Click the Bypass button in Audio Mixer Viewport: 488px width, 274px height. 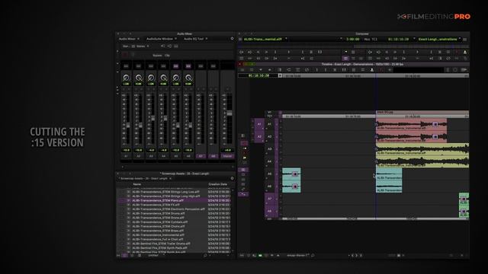point(157,56)
